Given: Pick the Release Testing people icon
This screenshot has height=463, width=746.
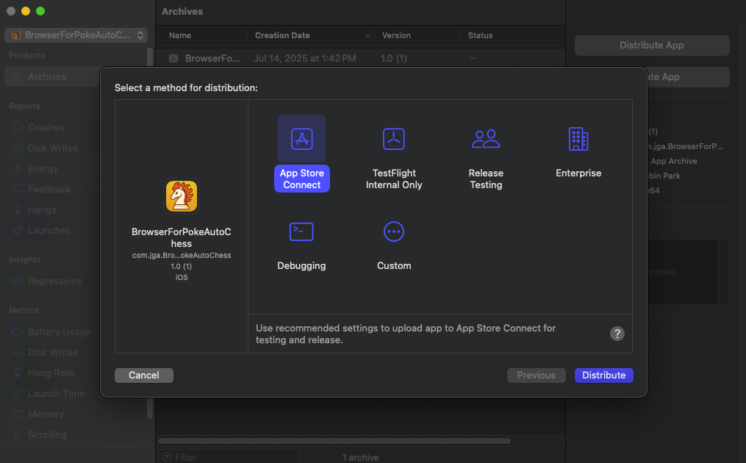Looking at the screenshot, I should (x=486, y=139).
